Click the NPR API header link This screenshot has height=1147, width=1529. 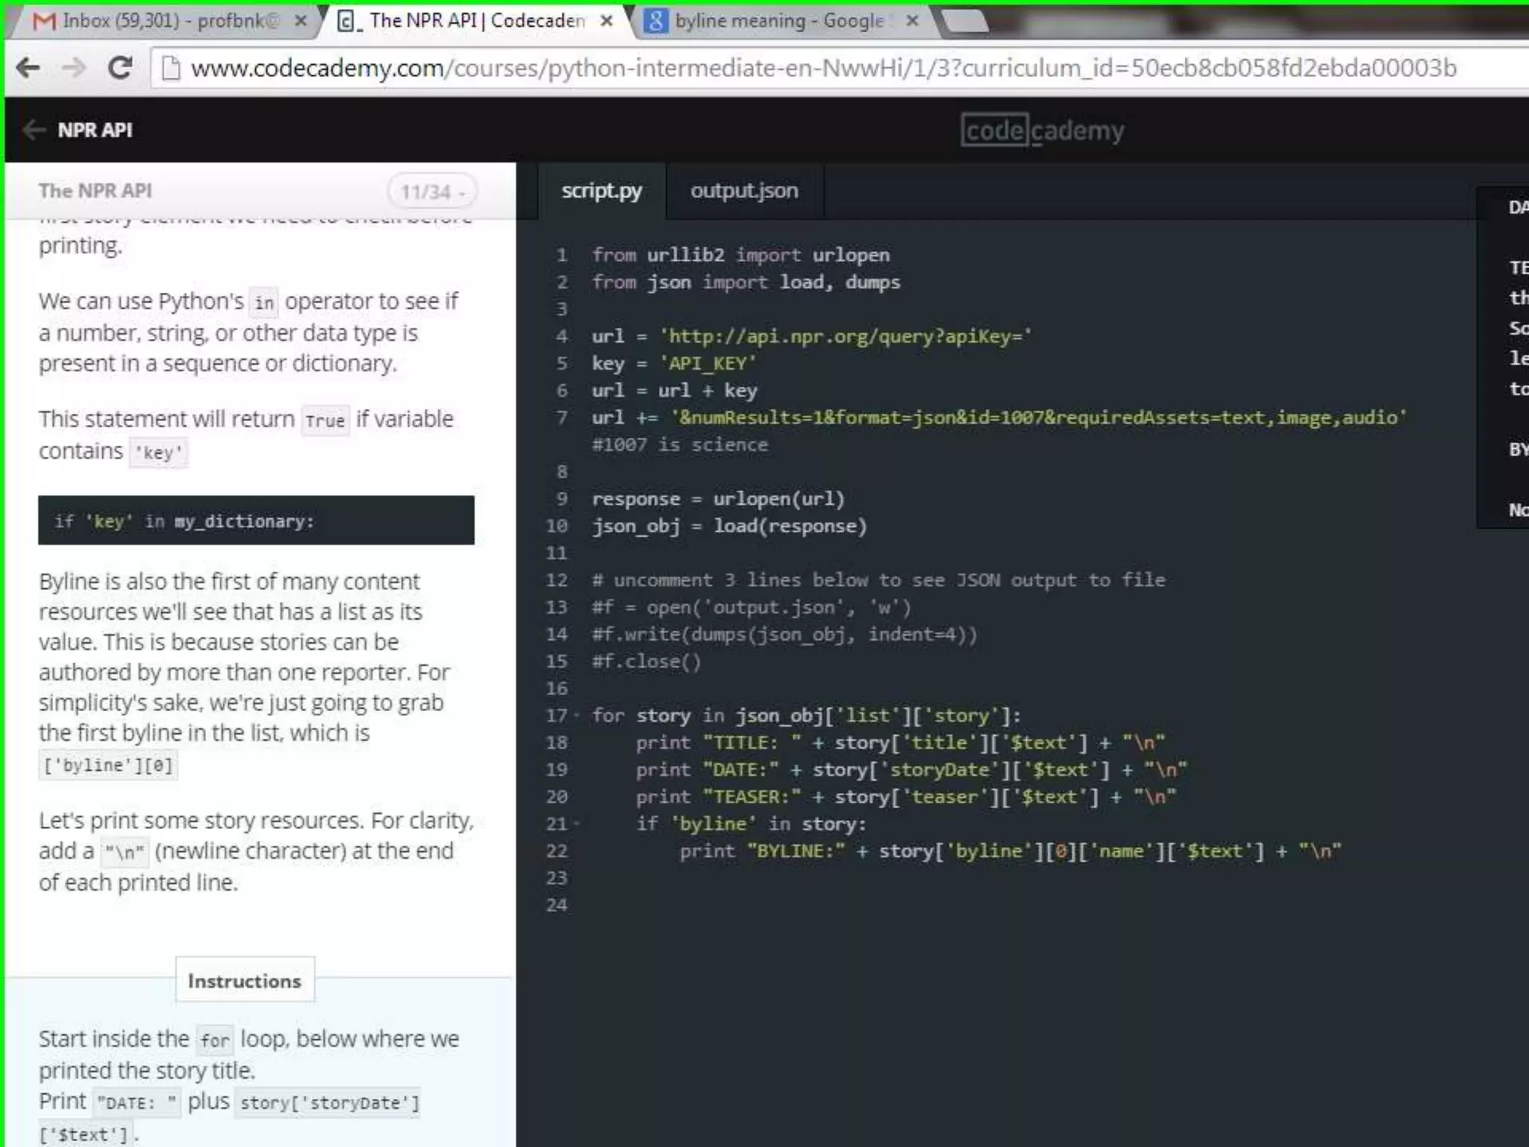pos(95,130)
